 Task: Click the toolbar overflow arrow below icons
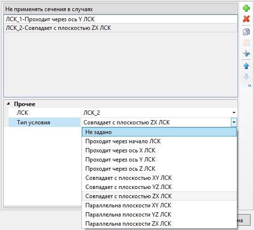pos(249,85)
